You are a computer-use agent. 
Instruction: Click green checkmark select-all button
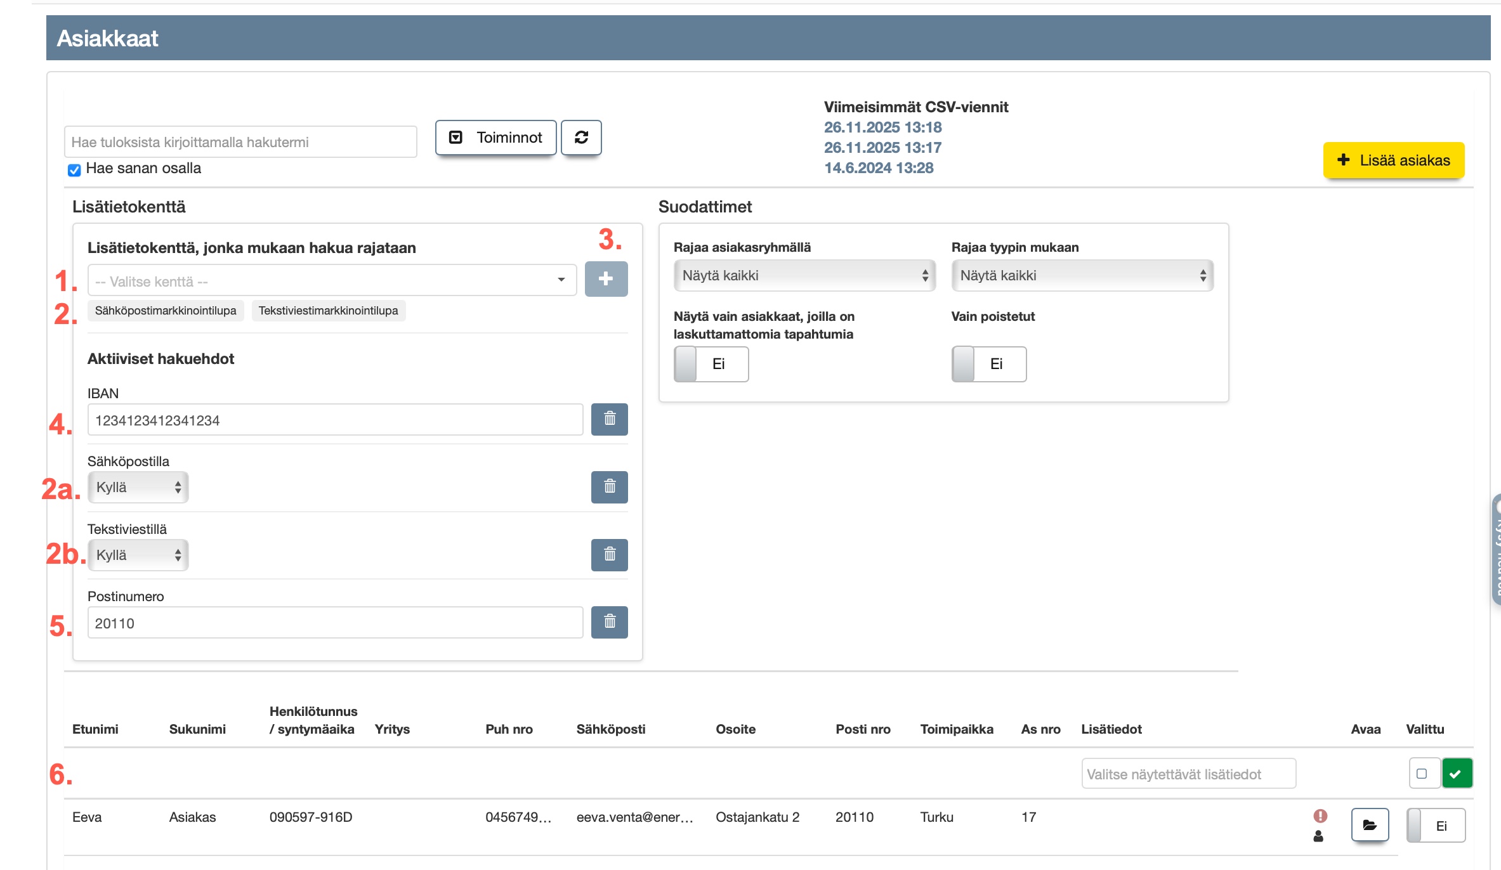click(1457, 774)
